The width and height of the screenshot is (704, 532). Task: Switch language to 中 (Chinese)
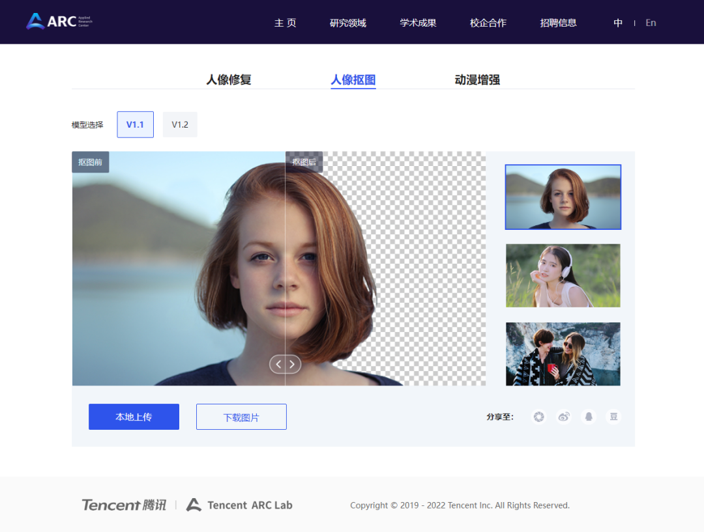[x=618, y=23]
